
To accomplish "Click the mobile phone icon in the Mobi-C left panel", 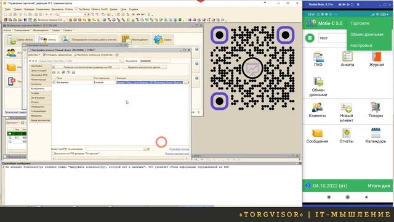I will (x=11, y=81).
